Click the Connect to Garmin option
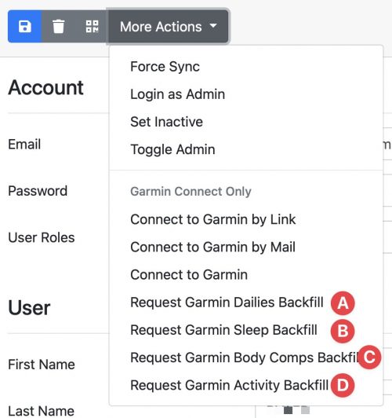The image size is (392, 418). pos(246,275)
